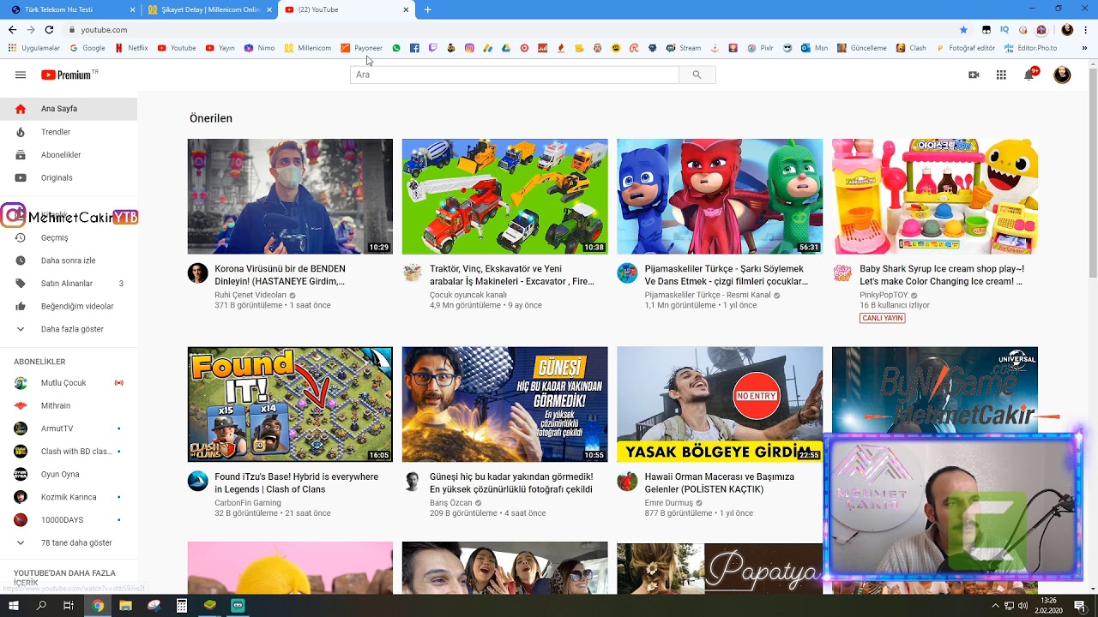Open Geçmiş history in sidebar
Screen dimensions: 1098x617
click(69, 237)
